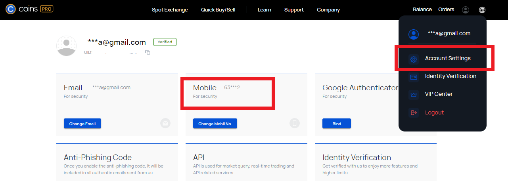Click the Email card heading

pyautogui.click(x=73, y=88)
